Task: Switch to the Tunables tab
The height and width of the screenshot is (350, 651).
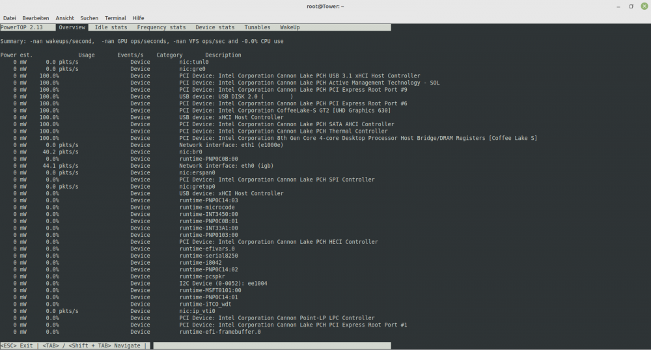Action: coord(257,27)
